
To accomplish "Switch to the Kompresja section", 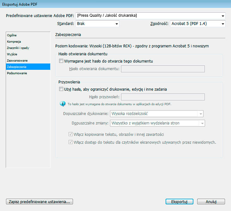I will [x=28, y=42].
